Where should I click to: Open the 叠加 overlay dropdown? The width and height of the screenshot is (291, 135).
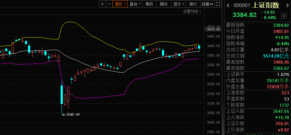135,4
